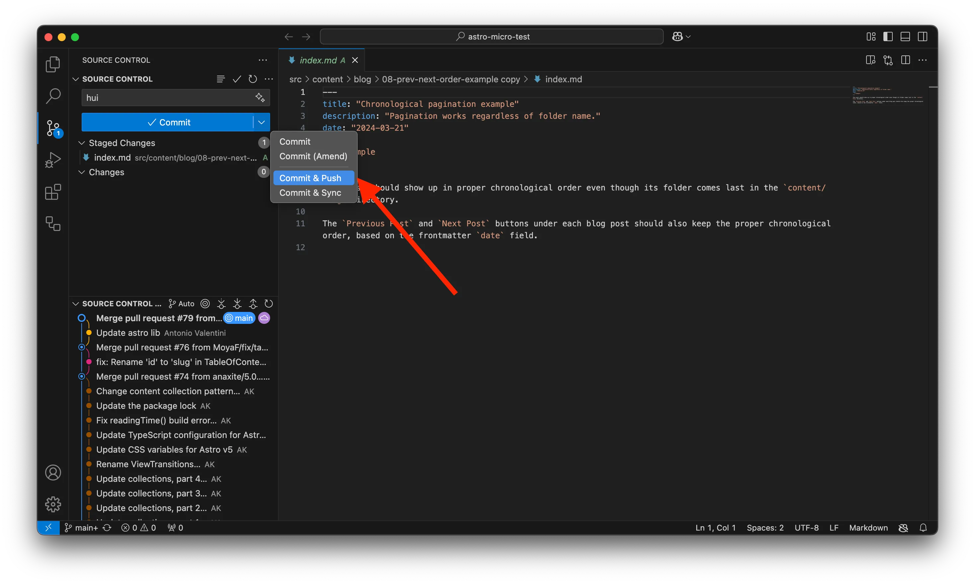Open Copilot chat dropdown chevron
The image size is (975, 584).
(x=688, y=36)
